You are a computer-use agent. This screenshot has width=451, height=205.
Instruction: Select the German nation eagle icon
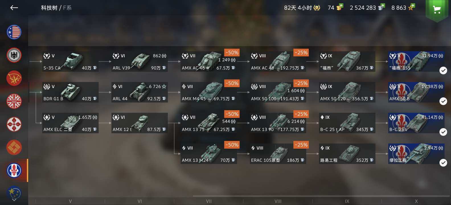pos(14,55)
